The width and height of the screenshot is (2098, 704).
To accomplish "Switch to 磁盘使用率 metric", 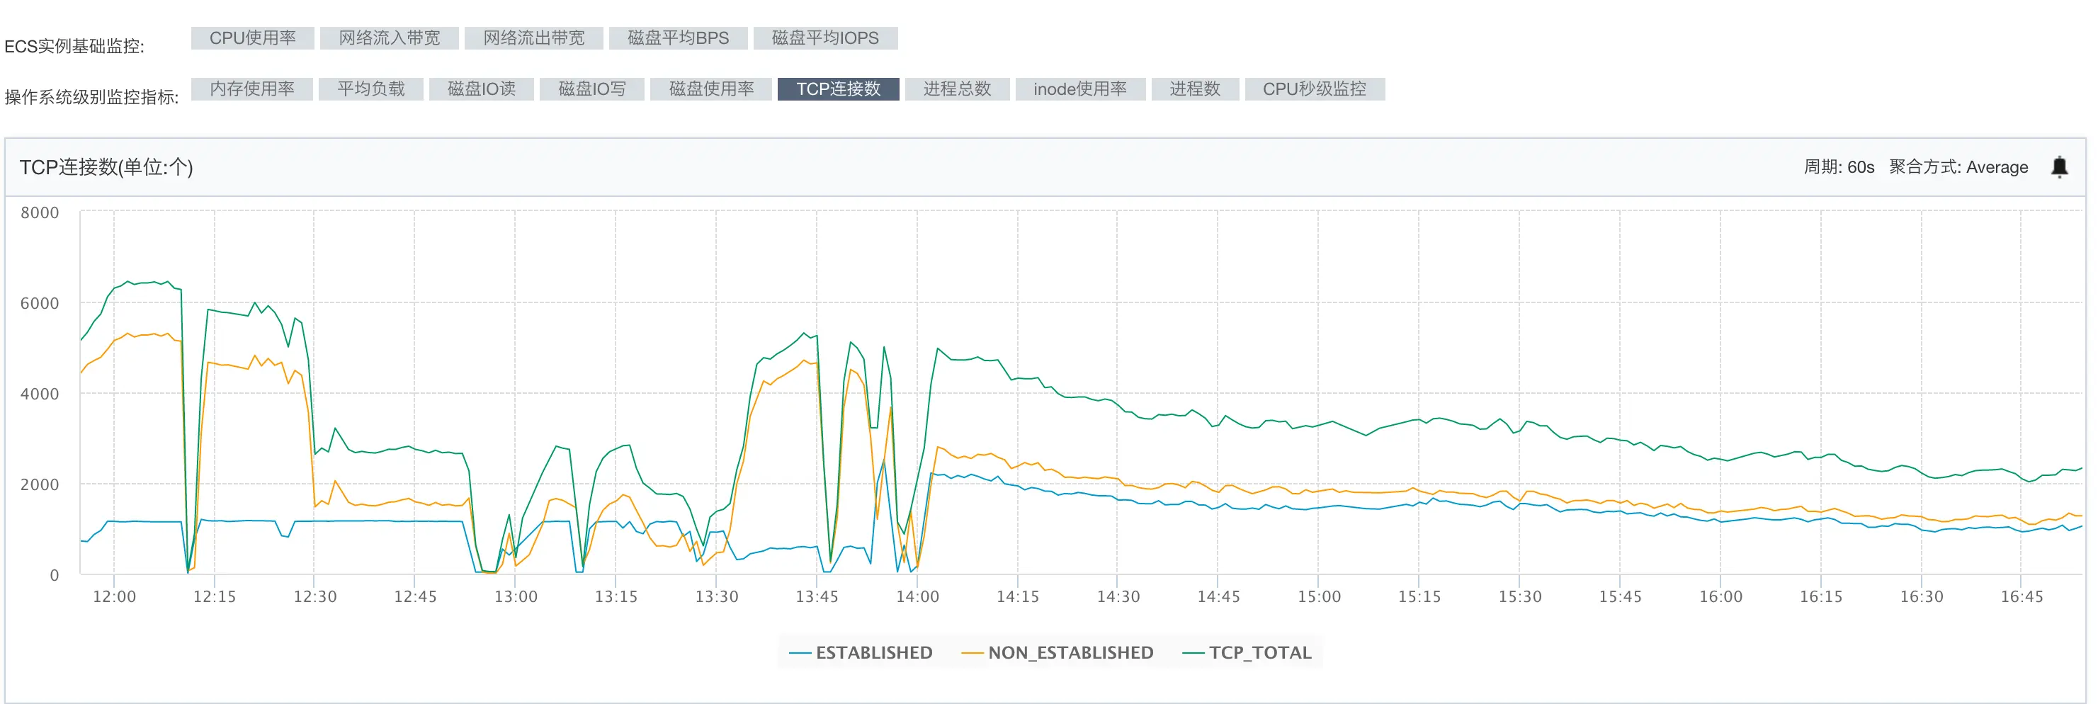I will [x=711, y=89].
